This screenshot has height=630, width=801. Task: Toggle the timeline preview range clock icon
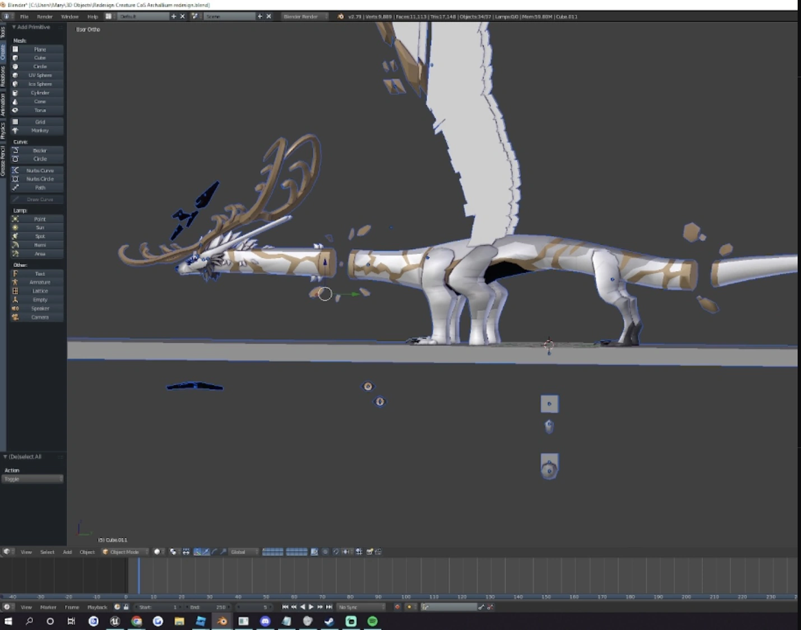(x=117, y=607)
